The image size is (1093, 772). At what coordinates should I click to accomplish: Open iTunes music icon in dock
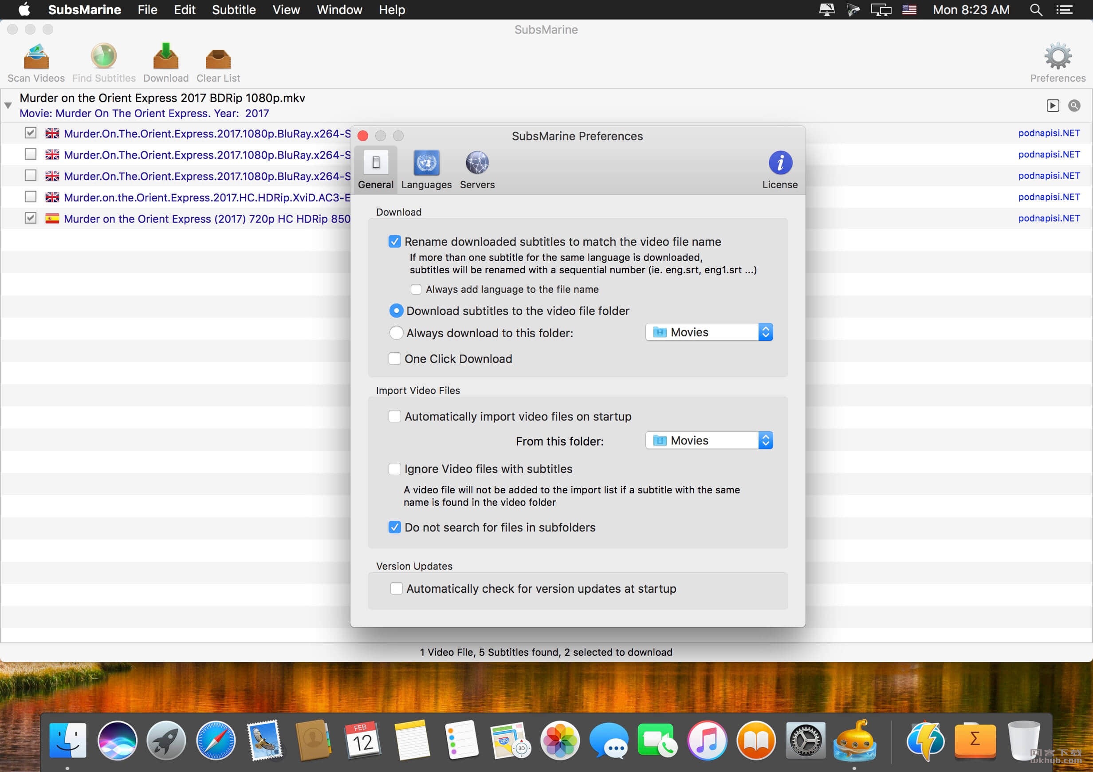point(707,740)
